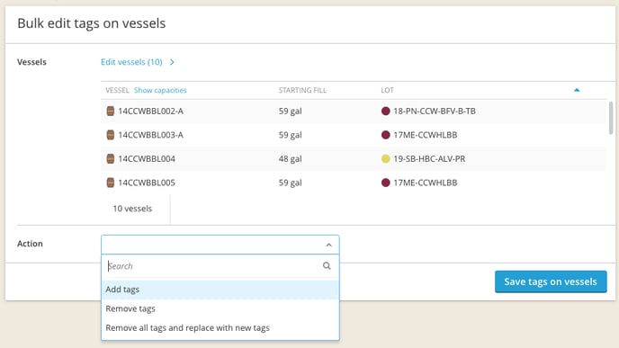Click lot 17ME-CCWHLBB in 14CCWBBL003-A row
Screen dimensions: 619x348
426,135
